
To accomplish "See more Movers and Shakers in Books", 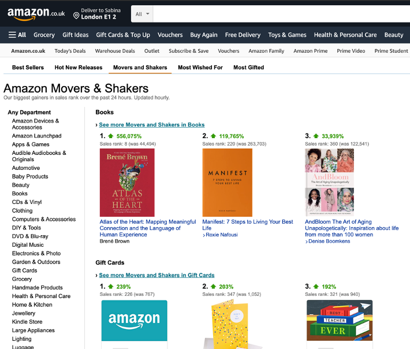I will 152,125.
